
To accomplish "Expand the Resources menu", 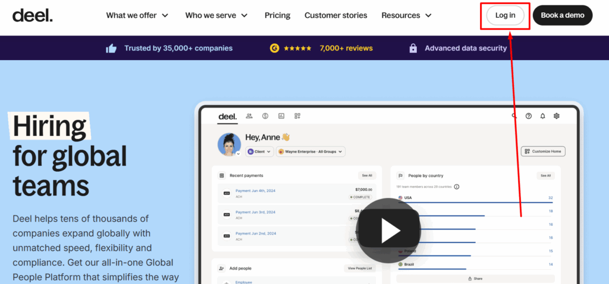I will (x=407, y=15).
